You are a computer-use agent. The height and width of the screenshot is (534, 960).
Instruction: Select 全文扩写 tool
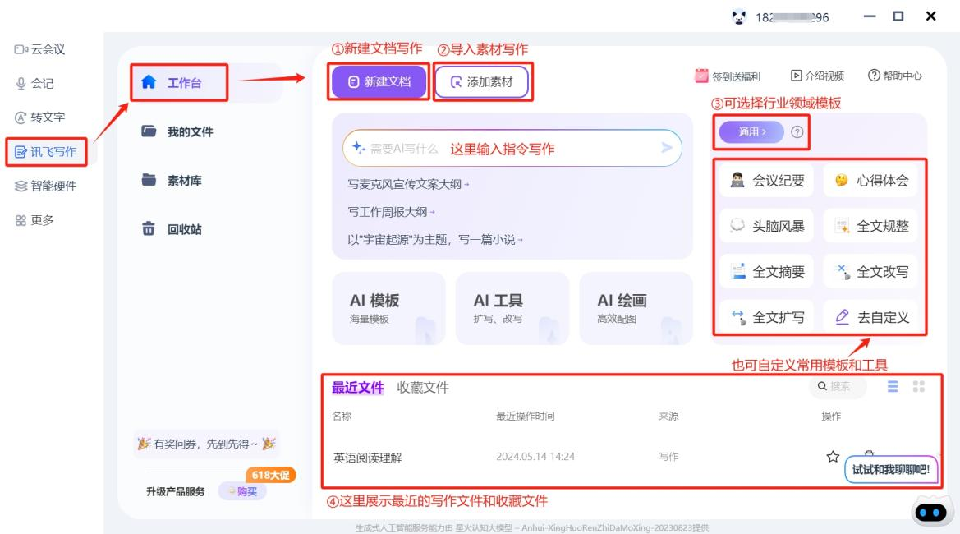pos(766,316)
